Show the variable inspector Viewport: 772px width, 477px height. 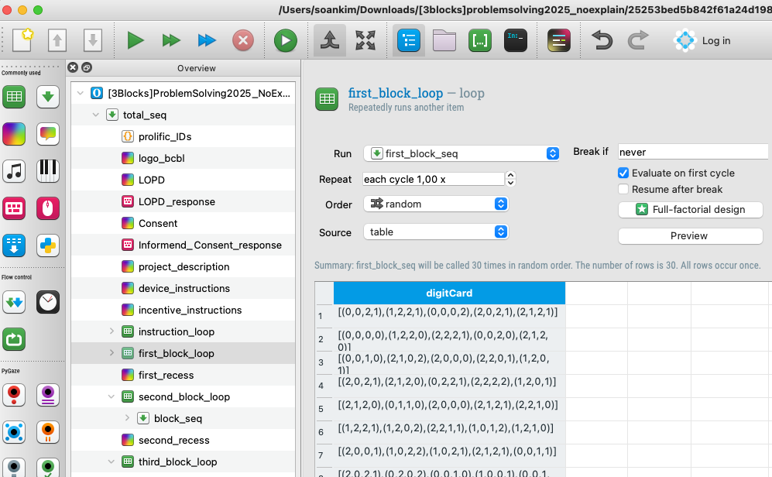[x=480, y=41]
